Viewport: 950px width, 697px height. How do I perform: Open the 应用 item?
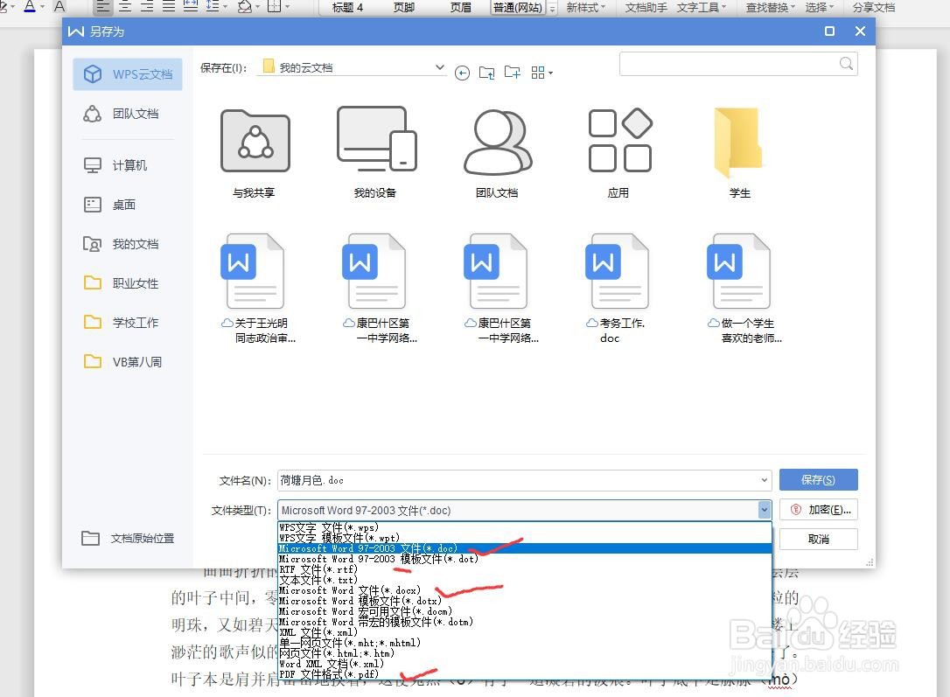pos(618,154)
